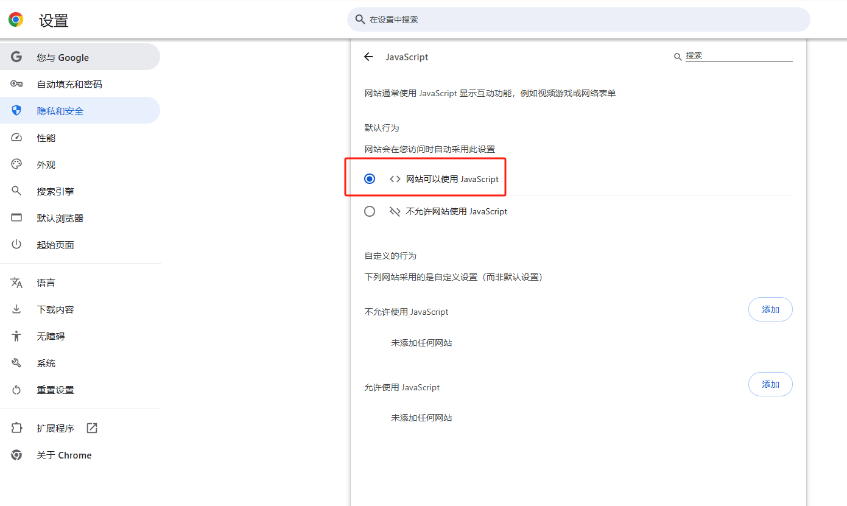Focus the 在设置中搜索 search field
Image resolution: width=847 pixels, height=506 pixels.
tap(578, 19)
